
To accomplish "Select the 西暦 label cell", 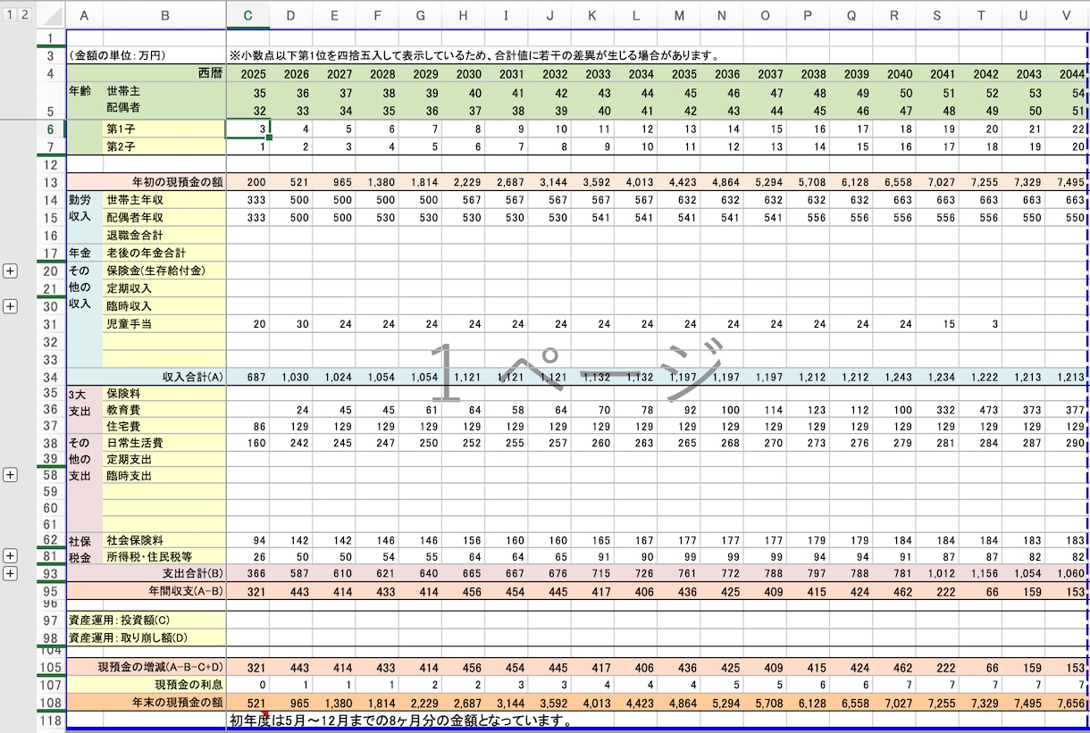I will pos(147,73).
